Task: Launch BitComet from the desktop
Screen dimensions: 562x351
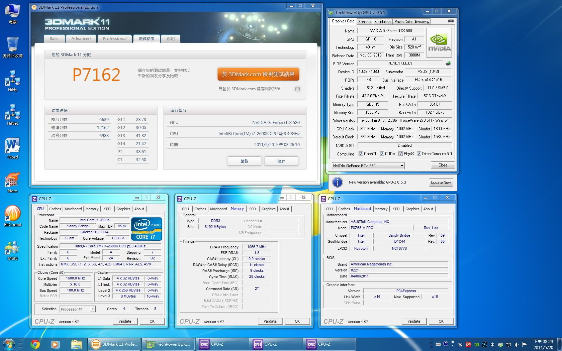Action: tap(13, 216)
